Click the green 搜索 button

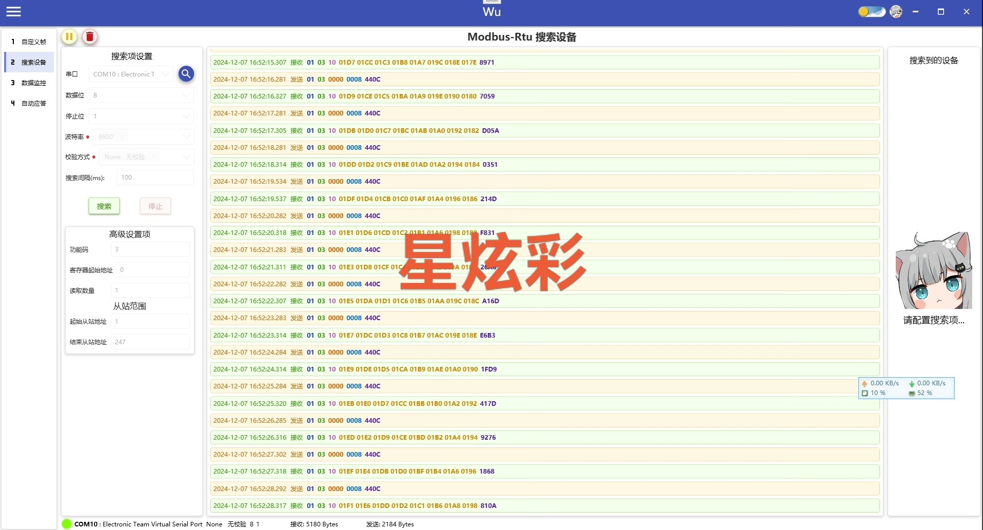pyautogui.click(x=104, y=206)
